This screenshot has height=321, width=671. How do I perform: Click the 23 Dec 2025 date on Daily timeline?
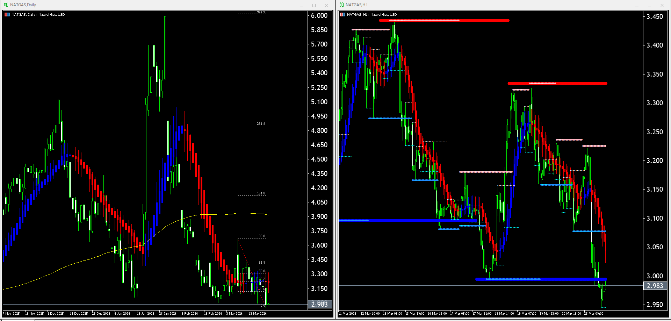tap(101, 314)
